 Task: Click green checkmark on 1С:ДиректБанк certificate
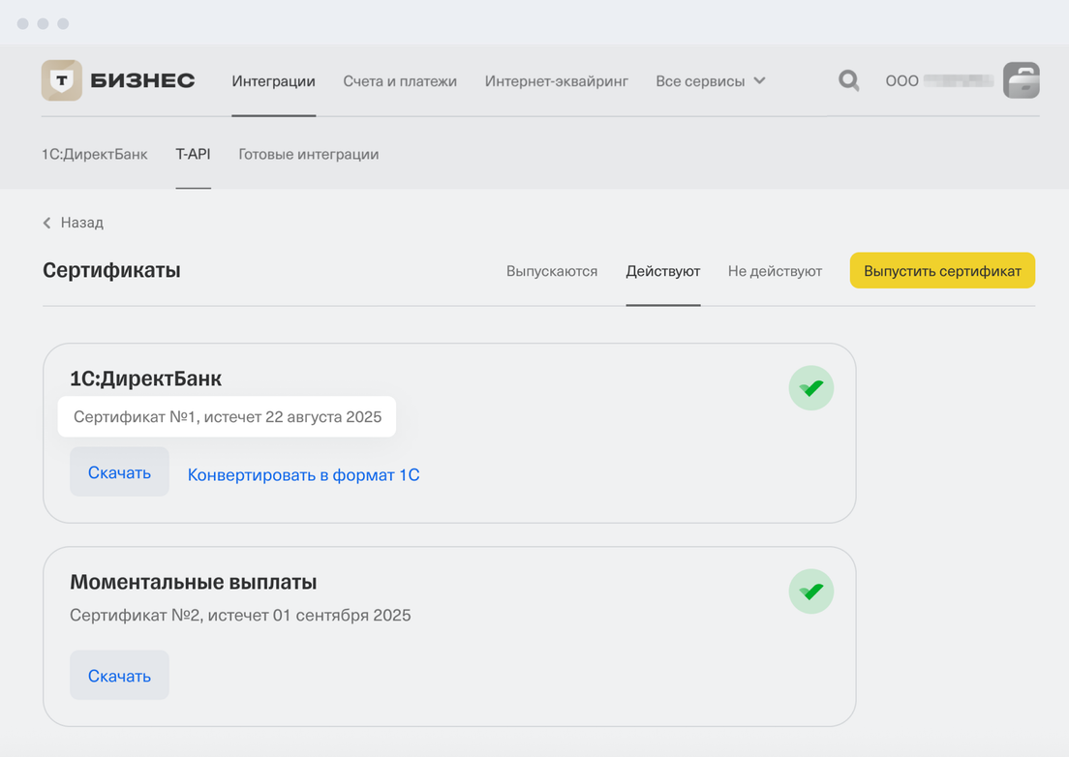(x=810, y=388)
